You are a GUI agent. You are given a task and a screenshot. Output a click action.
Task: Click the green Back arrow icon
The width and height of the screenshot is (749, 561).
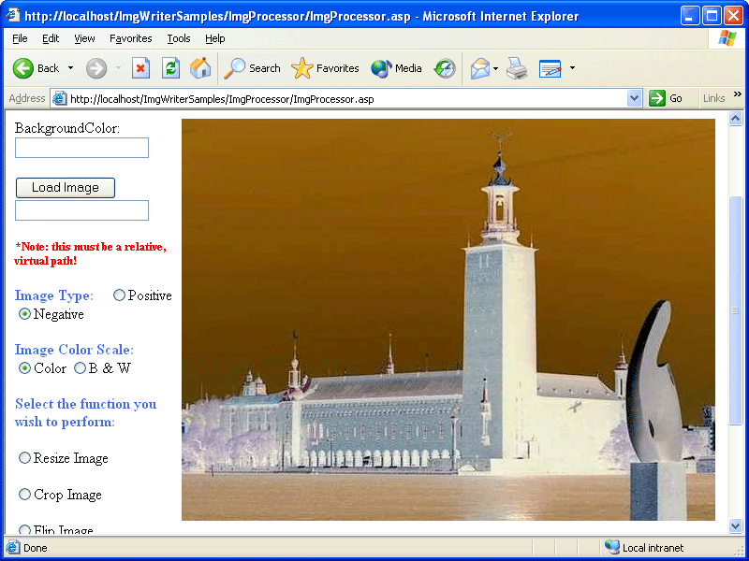(22, 68)
